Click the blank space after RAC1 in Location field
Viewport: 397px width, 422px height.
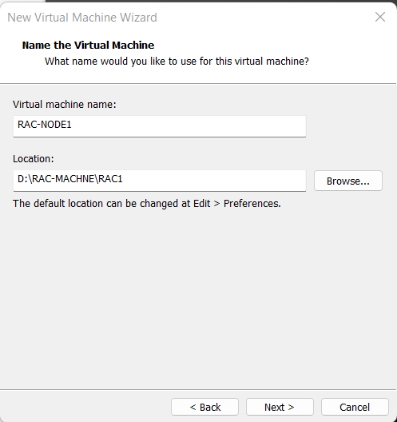214,181
